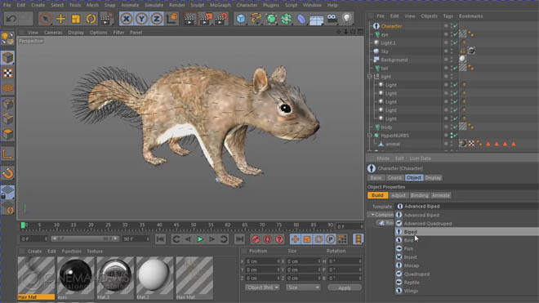Select the body object in Object Manager
Viewport: 539px width, 303px height.
[386, 127]
